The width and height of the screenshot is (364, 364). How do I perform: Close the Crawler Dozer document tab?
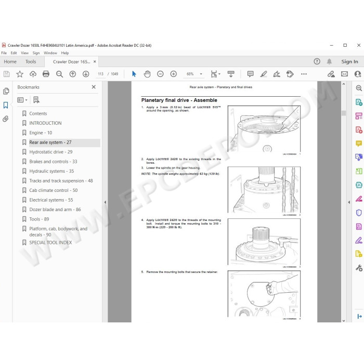(x=95, y=61)
